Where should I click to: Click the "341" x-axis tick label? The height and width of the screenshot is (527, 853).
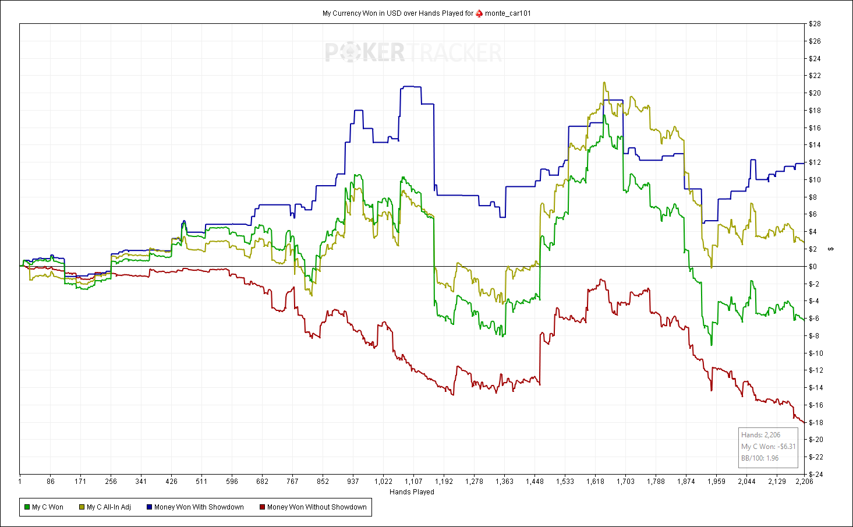(x=141, y=482)
